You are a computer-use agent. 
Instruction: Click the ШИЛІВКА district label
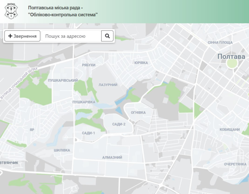(62, 150)
